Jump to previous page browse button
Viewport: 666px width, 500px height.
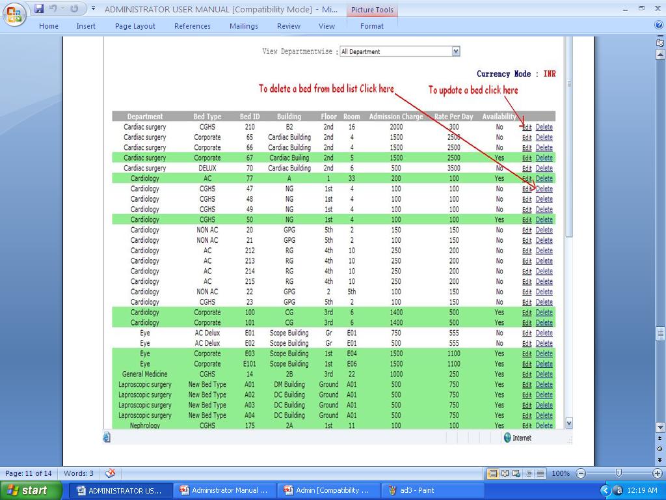click(660, 438)
